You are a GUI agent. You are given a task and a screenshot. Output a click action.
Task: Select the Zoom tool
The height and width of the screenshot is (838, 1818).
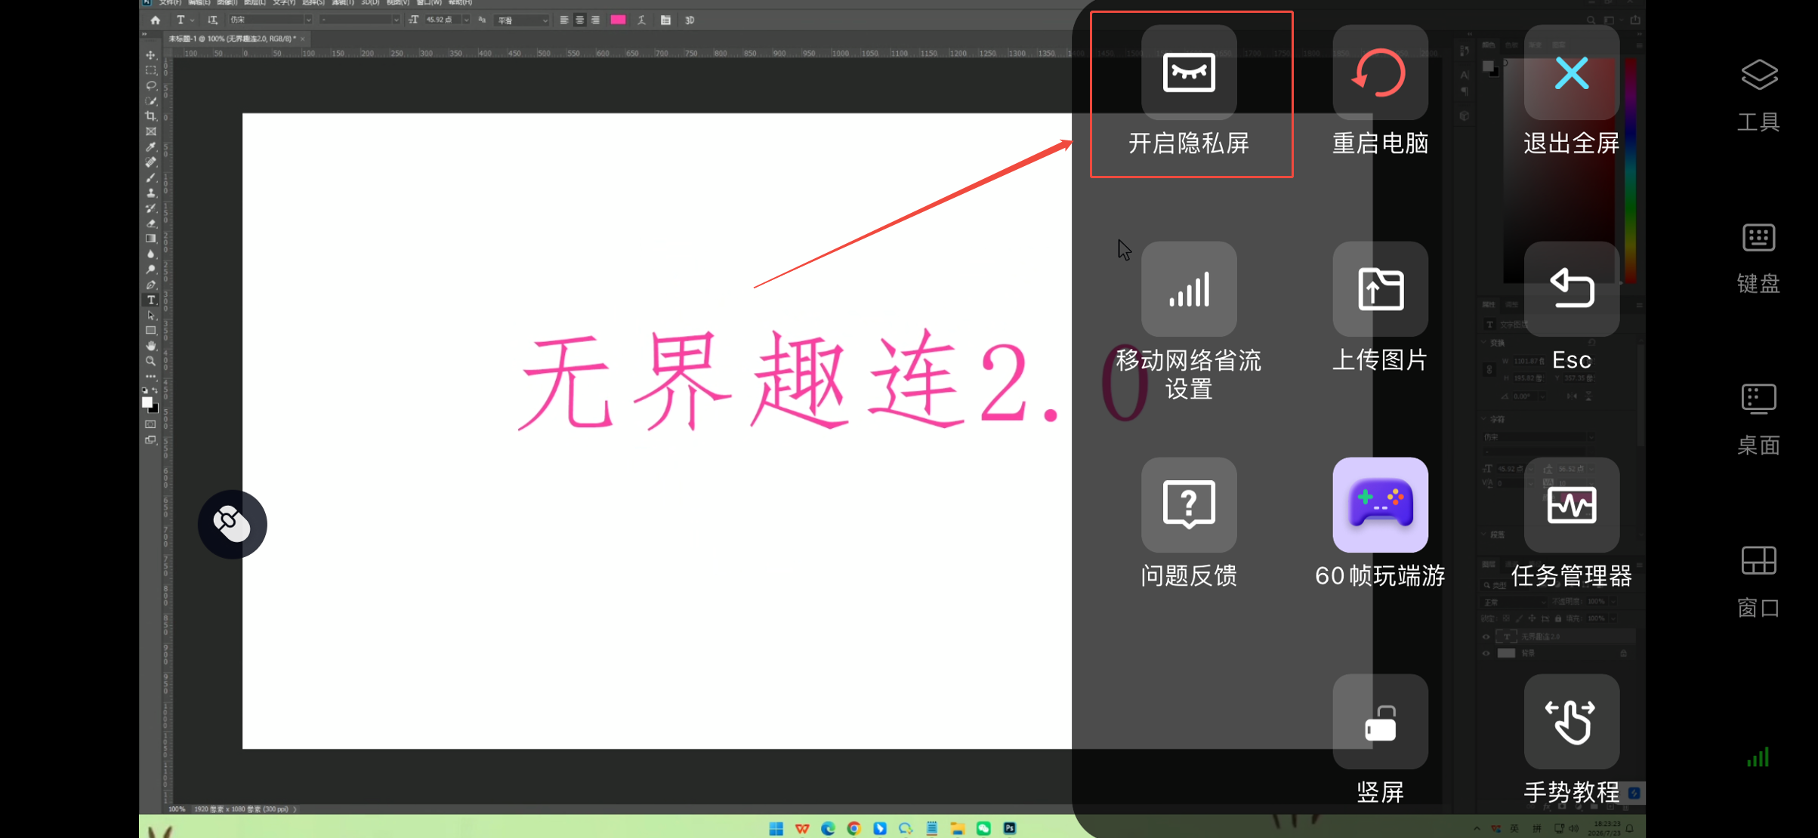151,362
